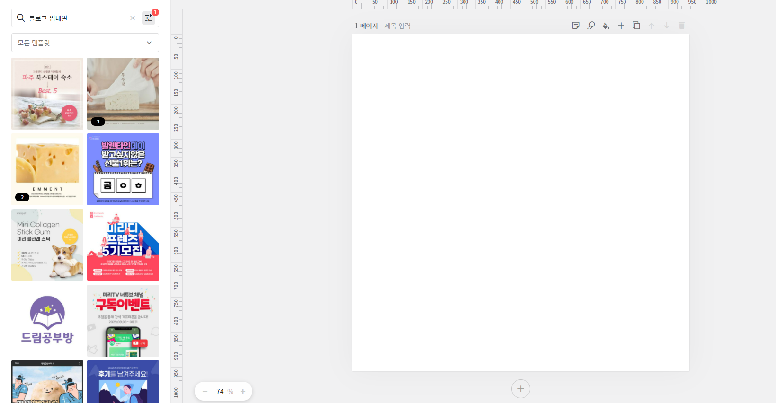The width and height of the screenshot is (776, 403).
Task: Move the page down with the arrow
Action: tap(667, 26)
